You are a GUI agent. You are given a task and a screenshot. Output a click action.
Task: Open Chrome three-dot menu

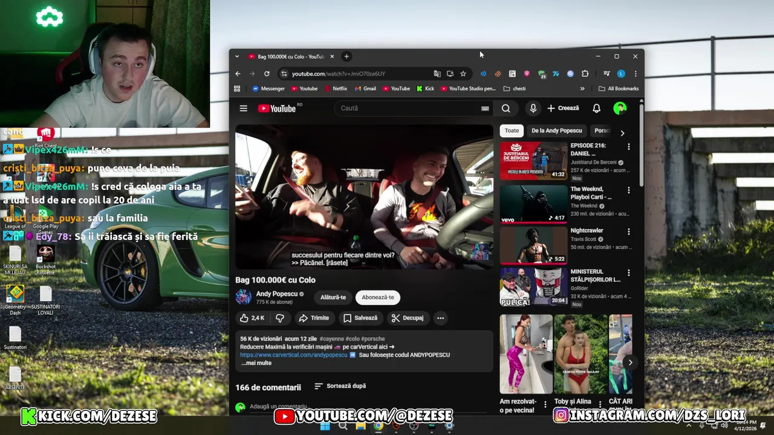click(635, 74)
